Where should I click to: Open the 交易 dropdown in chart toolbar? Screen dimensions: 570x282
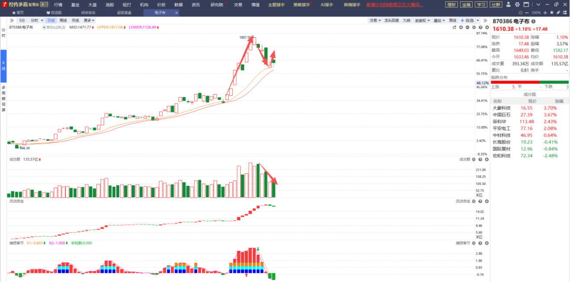(375, 20)
